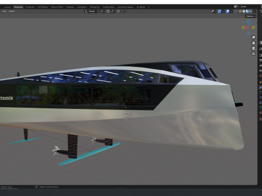Click the Object Context Menu status entry
The image size is (262, 196).
click(x=49, y=187)
